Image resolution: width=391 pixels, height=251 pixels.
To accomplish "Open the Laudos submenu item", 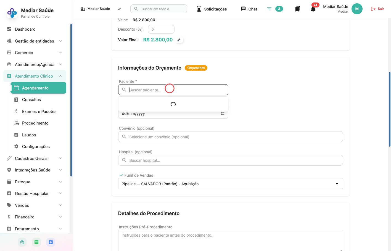I will click(38, 135).
